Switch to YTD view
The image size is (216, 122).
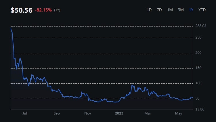click(x=202, y=10)
